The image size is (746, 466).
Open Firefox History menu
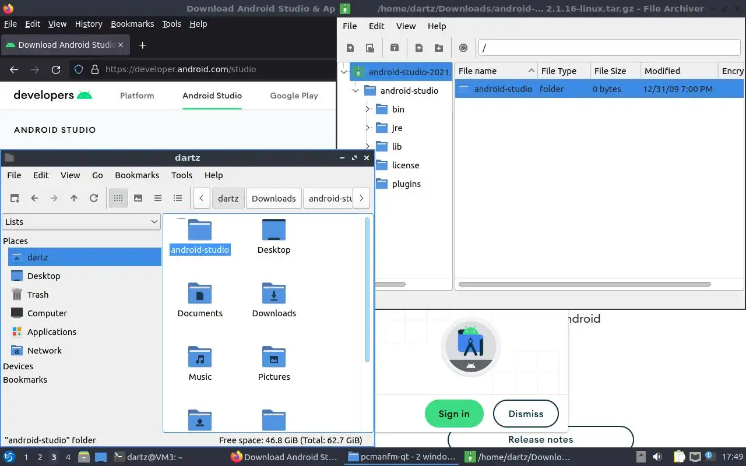(x=89, y=24)
